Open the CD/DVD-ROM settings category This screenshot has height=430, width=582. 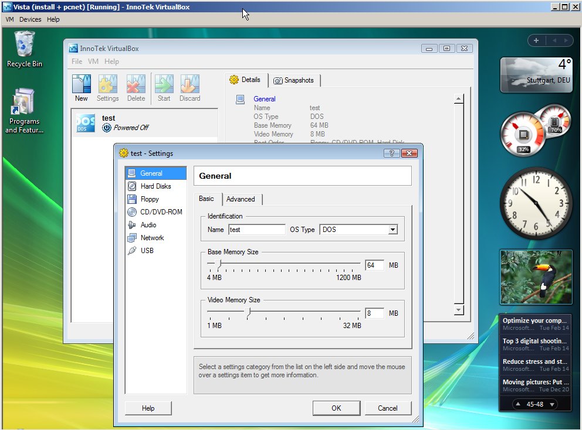pyautogui.click(x=155, y=212)
